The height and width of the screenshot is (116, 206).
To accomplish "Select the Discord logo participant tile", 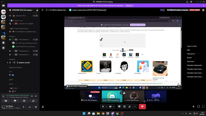I will [112, 96].
